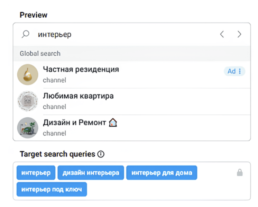Click the house emoji after Дизайн и Ремонт
258x207 pixels.
(x=113, y=123)
